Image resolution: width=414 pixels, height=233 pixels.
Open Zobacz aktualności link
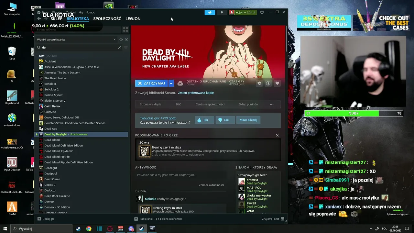tap(211, 185)
